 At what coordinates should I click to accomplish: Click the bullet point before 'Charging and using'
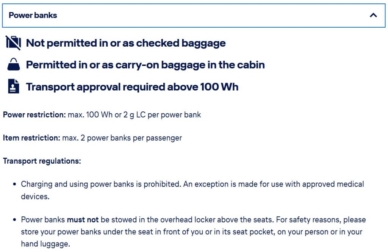(14, 185)
